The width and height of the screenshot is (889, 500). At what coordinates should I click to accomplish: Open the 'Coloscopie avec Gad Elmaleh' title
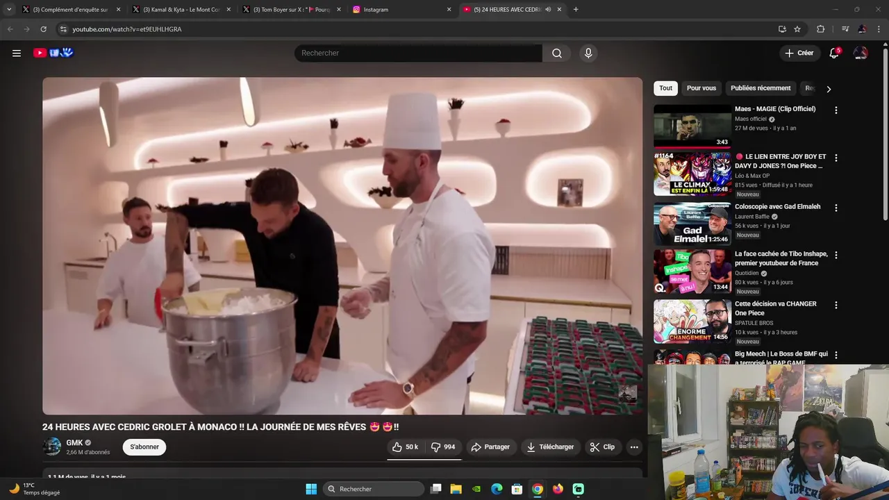pos(777,206)
